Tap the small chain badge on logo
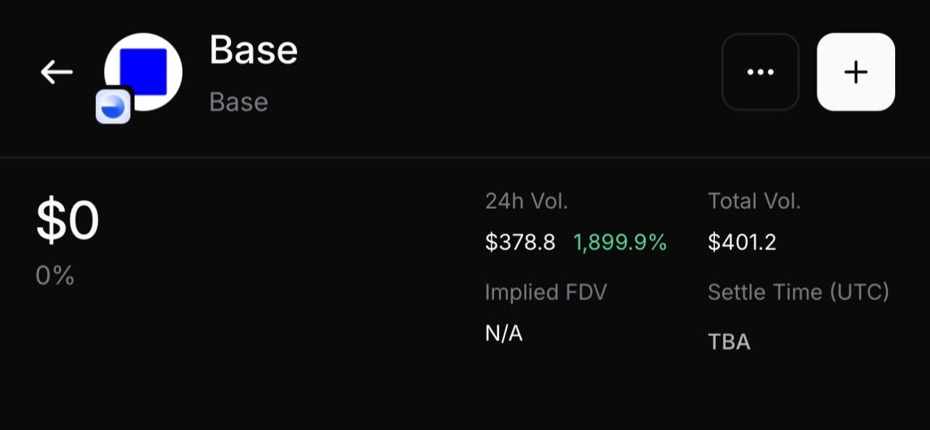 click(113, 107)
